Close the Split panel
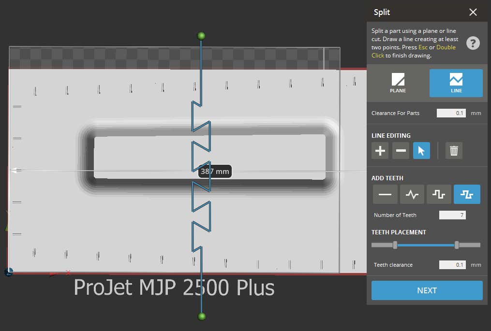 [x=473, y=12]
